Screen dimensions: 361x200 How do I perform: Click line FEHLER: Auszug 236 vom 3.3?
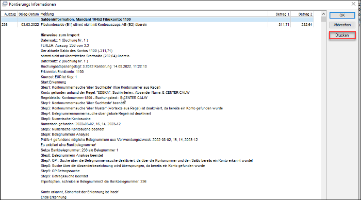point(65,45)
